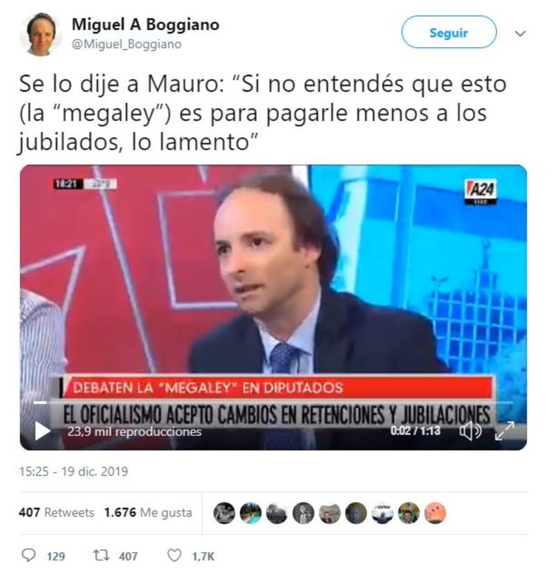
Task: Follow the account with Seguir button
Action: click(x=449, y=32)
